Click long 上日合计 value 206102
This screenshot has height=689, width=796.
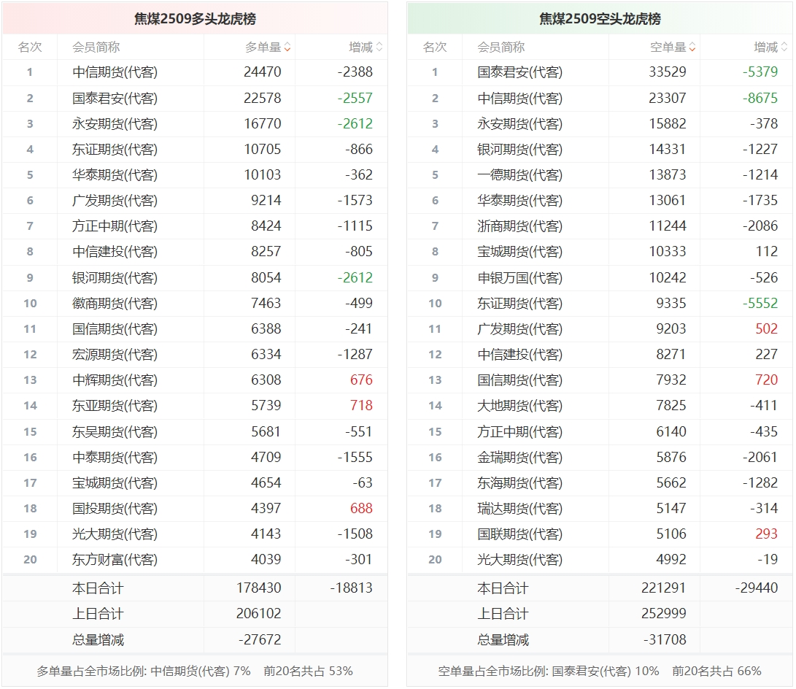[x=258, y=613]
